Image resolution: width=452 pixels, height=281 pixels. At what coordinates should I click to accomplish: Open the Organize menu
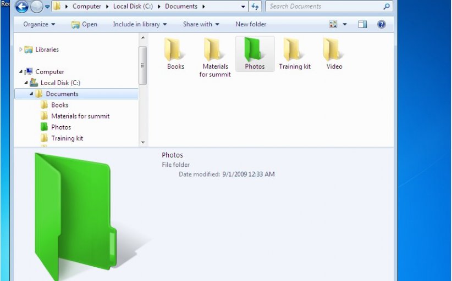pyautogui.click(x=39, y=24)
